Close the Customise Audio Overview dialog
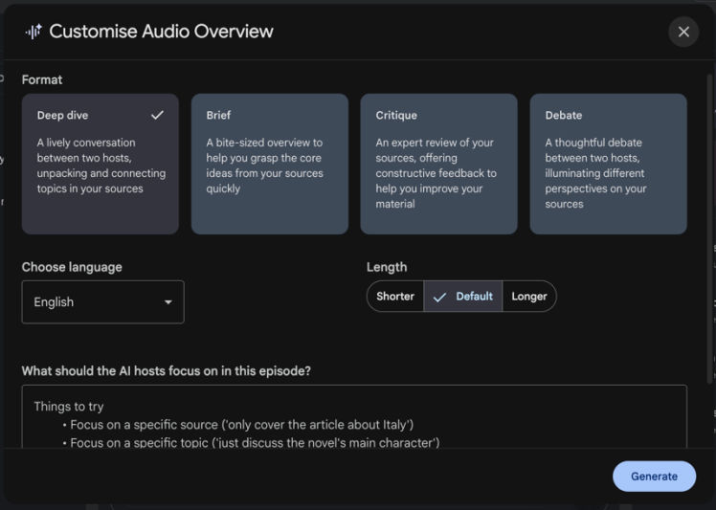The height and width of the screenshot is (510, 716). coord(683,32)
